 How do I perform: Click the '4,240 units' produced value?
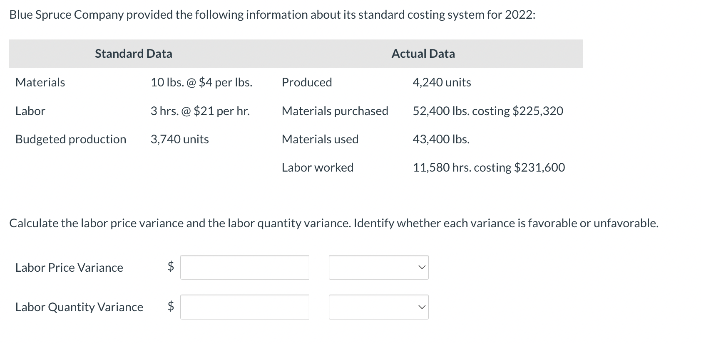pos(442,82)
